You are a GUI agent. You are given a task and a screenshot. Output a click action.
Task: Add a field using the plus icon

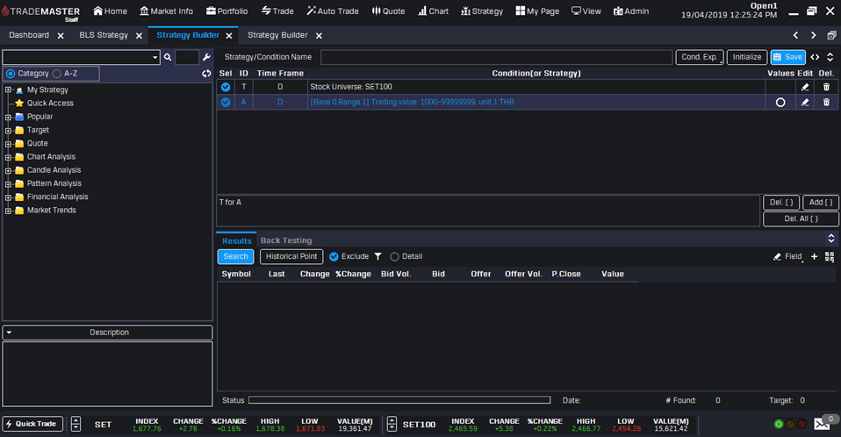(x=814, y=256)
